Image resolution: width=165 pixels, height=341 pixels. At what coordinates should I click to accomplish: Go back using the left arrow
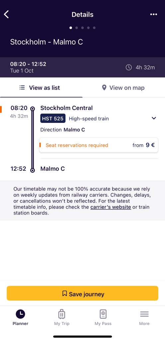coord(6,15)
